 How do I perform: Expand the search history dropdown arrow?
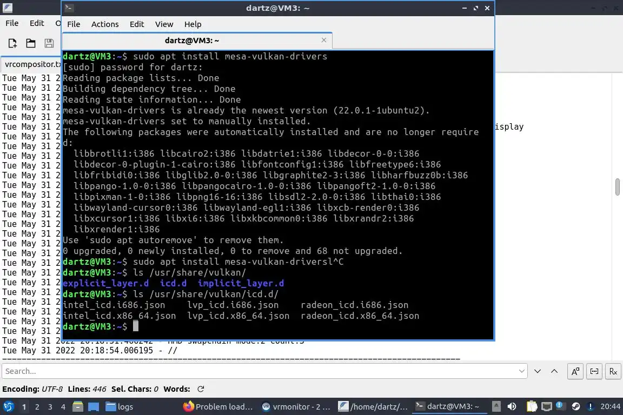click(x=522, y=371)
